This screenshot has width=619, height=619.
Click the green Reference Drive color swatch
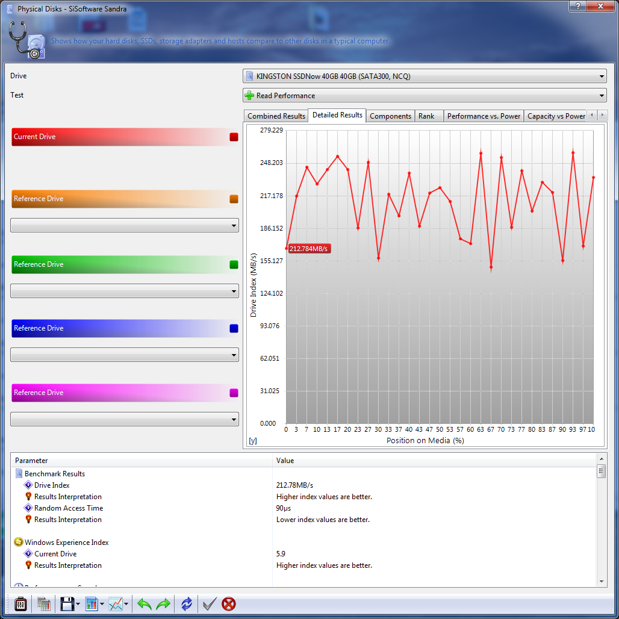(234, 264)
